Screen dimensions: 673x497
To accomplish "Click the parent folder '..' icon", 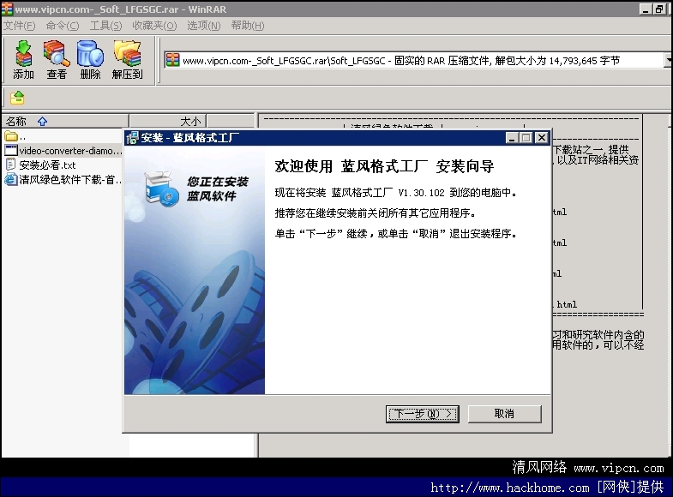I will pyautogui.click(x=11, y=137).
